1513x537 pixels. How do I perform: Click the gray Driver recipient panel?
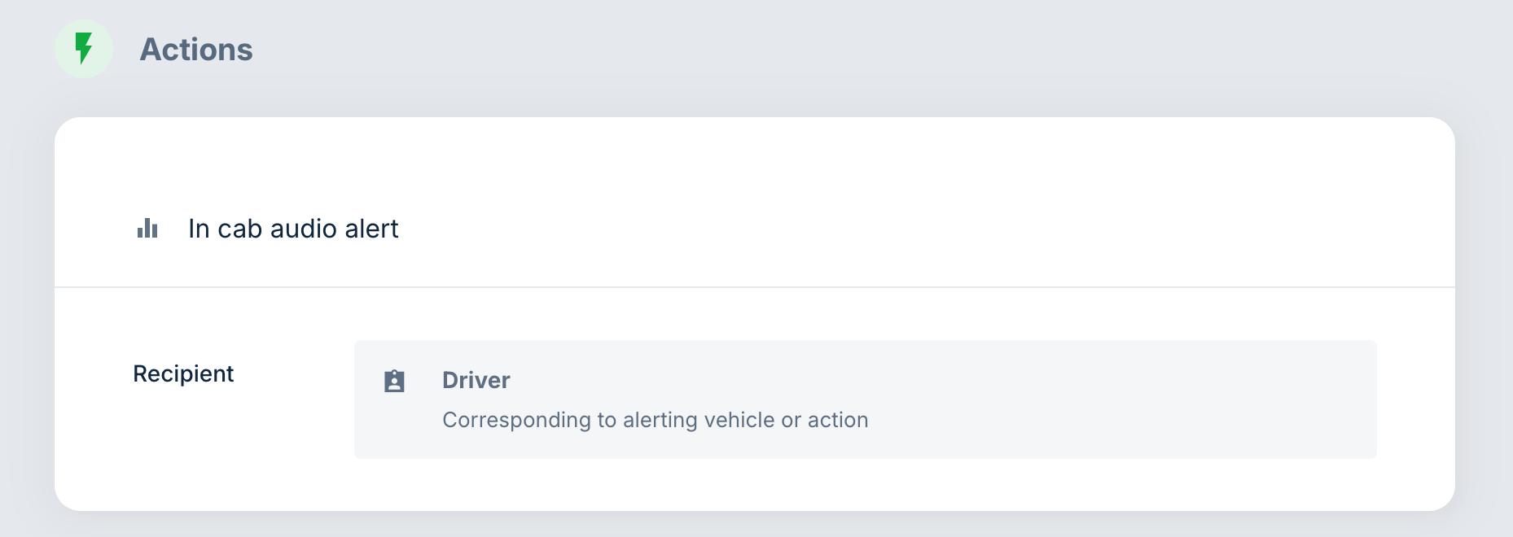click(x=865, y=399)
